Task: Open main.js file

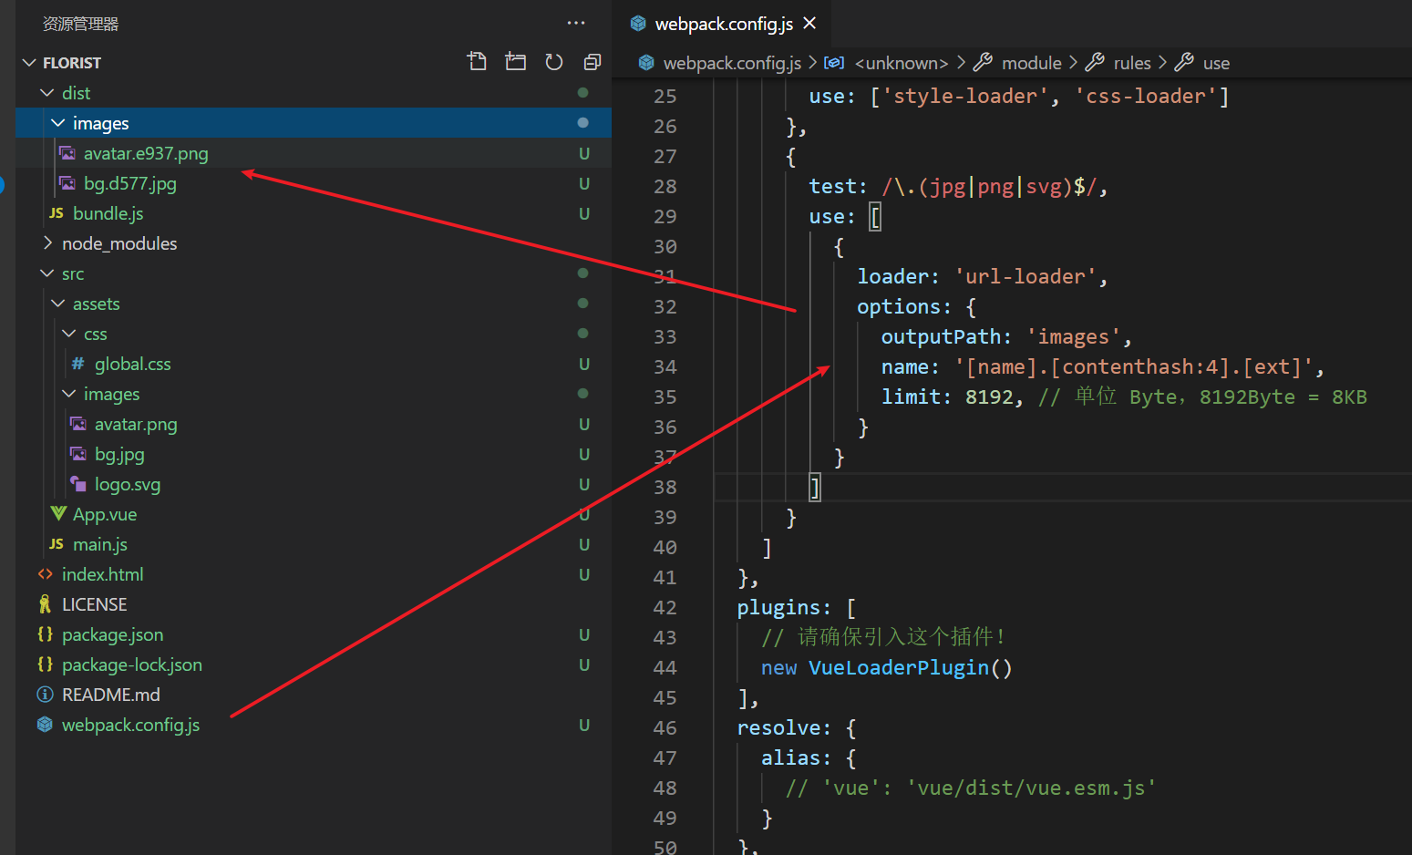Action: point(100,544)
